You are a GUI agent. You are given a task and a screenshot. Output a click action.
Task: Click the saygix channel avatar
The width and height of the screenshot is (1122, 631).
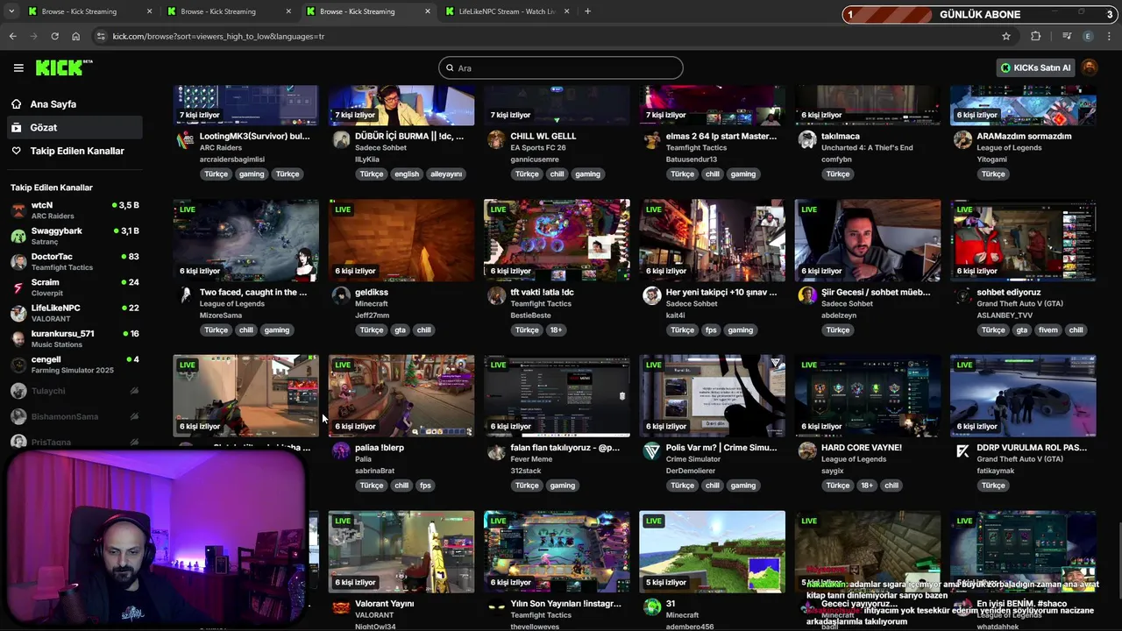(807, 450)
